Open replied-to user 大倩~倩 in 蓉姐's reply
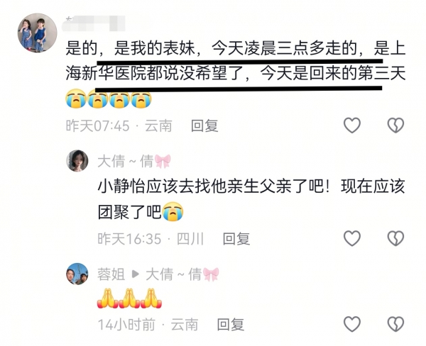Screen dimensions: 426x346 pyautogui.click(x=182, y=274)
